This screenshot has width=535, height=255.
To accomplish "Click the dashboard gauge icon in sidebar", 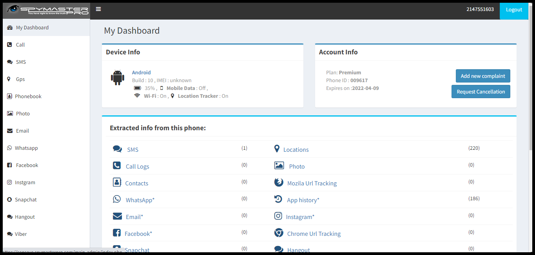I will tap(10, 28).
